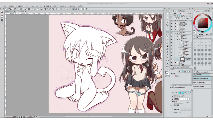213x120 pixels.
Task: Open the 編集(E) menu
Action: tap(11, 6)
